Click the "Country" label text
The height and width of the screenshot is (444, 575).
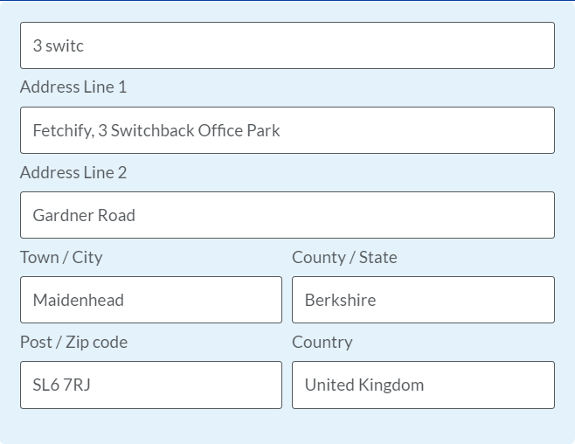pyautogui.click(x=322, y=343)
